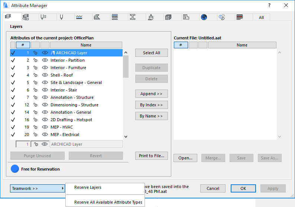The height and width of the screenshot is (207, 295).
Task: Select the Dimensioning - Structure layer row
Action: pyautogui.click(x=66, y=105)
